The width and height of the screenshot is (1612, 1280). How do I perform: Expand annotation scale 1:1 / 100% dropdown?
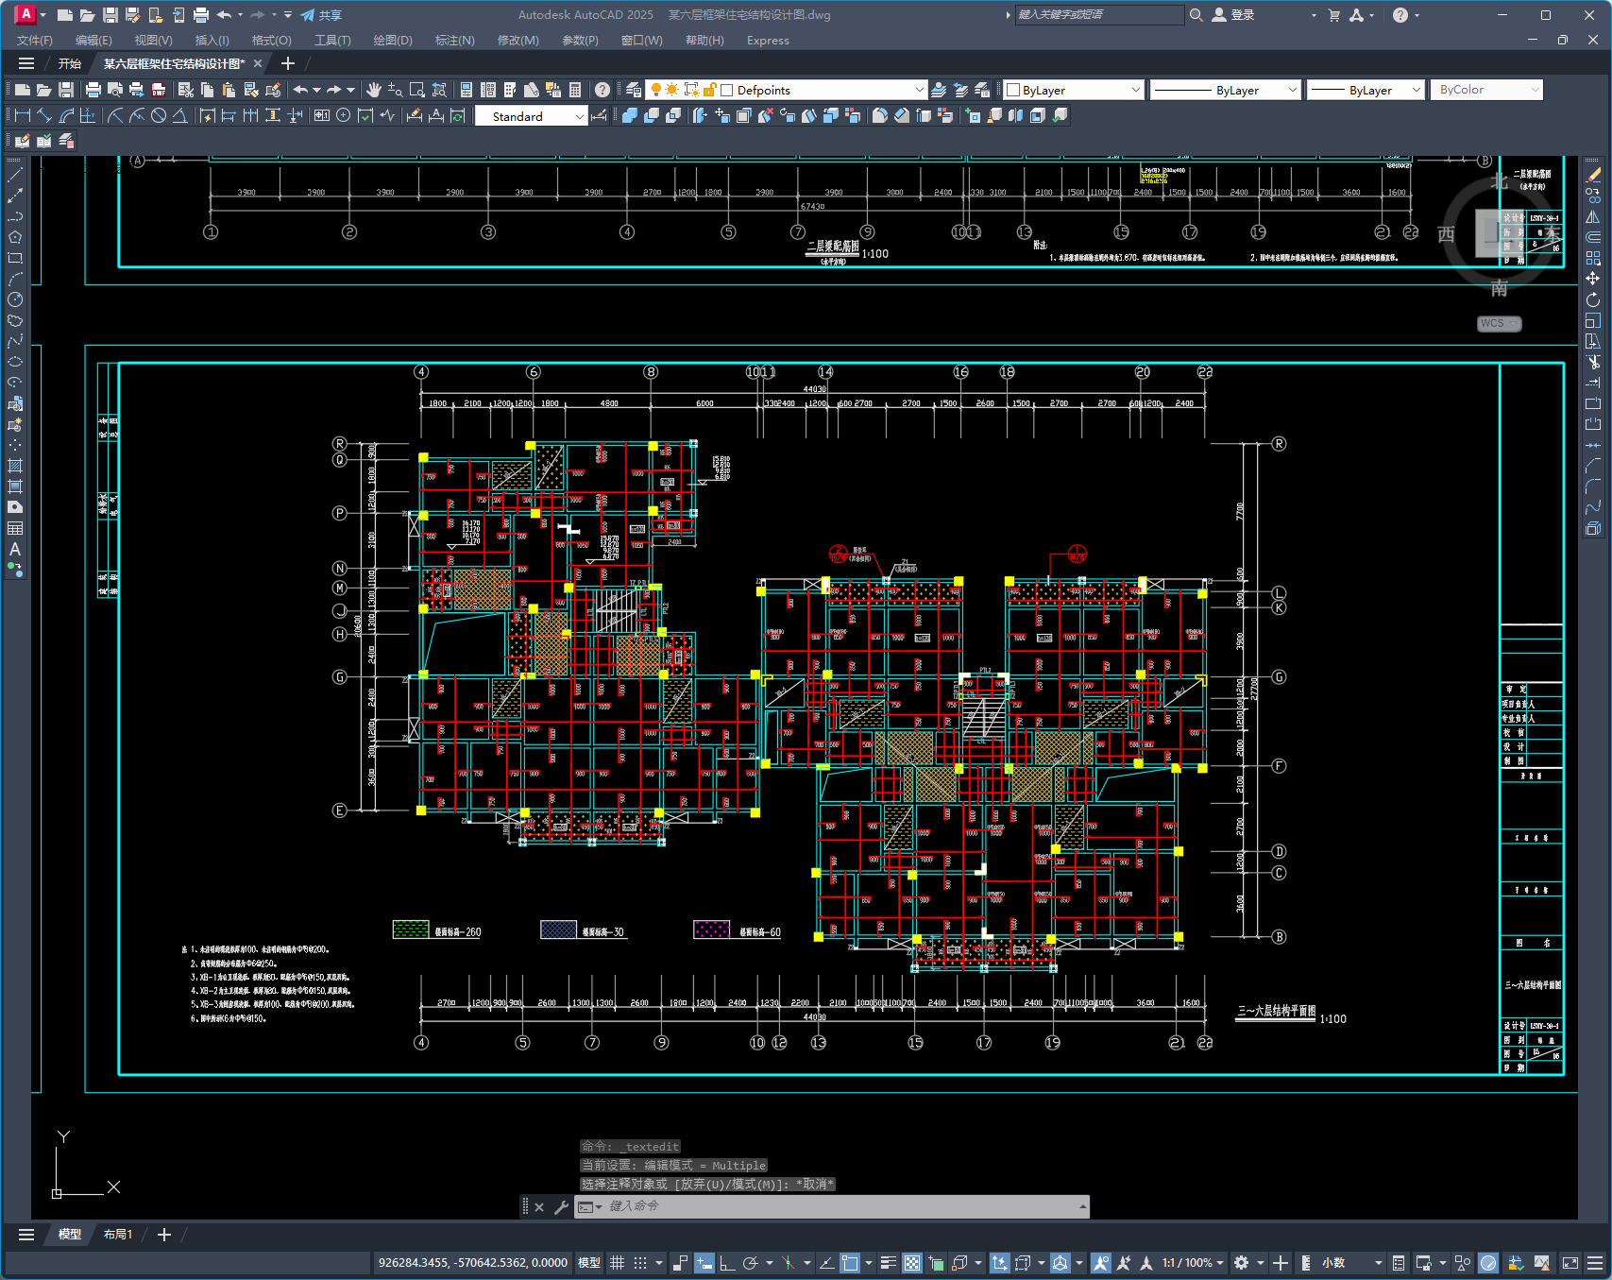point(1220,1263)
